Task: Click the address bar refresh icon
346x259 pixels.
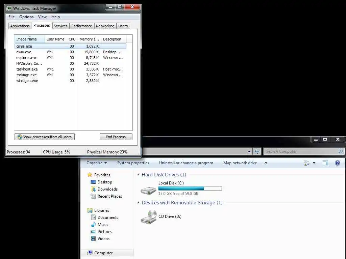Action: point(257,151)
